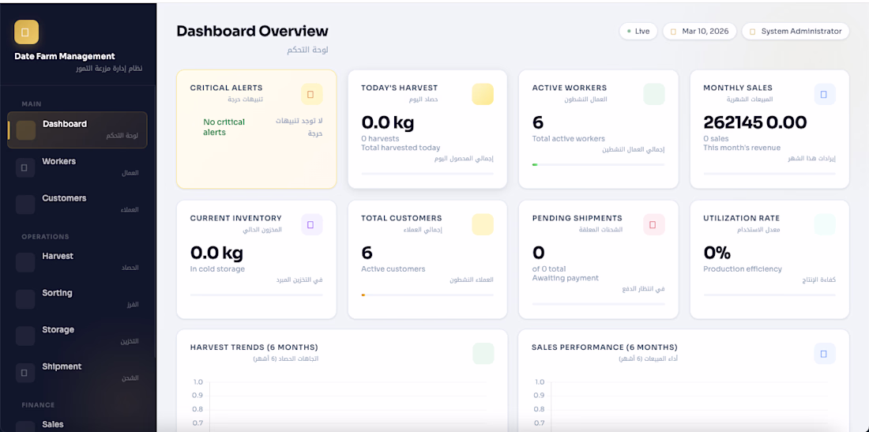The image size is (869, 432).
Task: Click the Workers sidebar icon
Action: coord(25,167)
